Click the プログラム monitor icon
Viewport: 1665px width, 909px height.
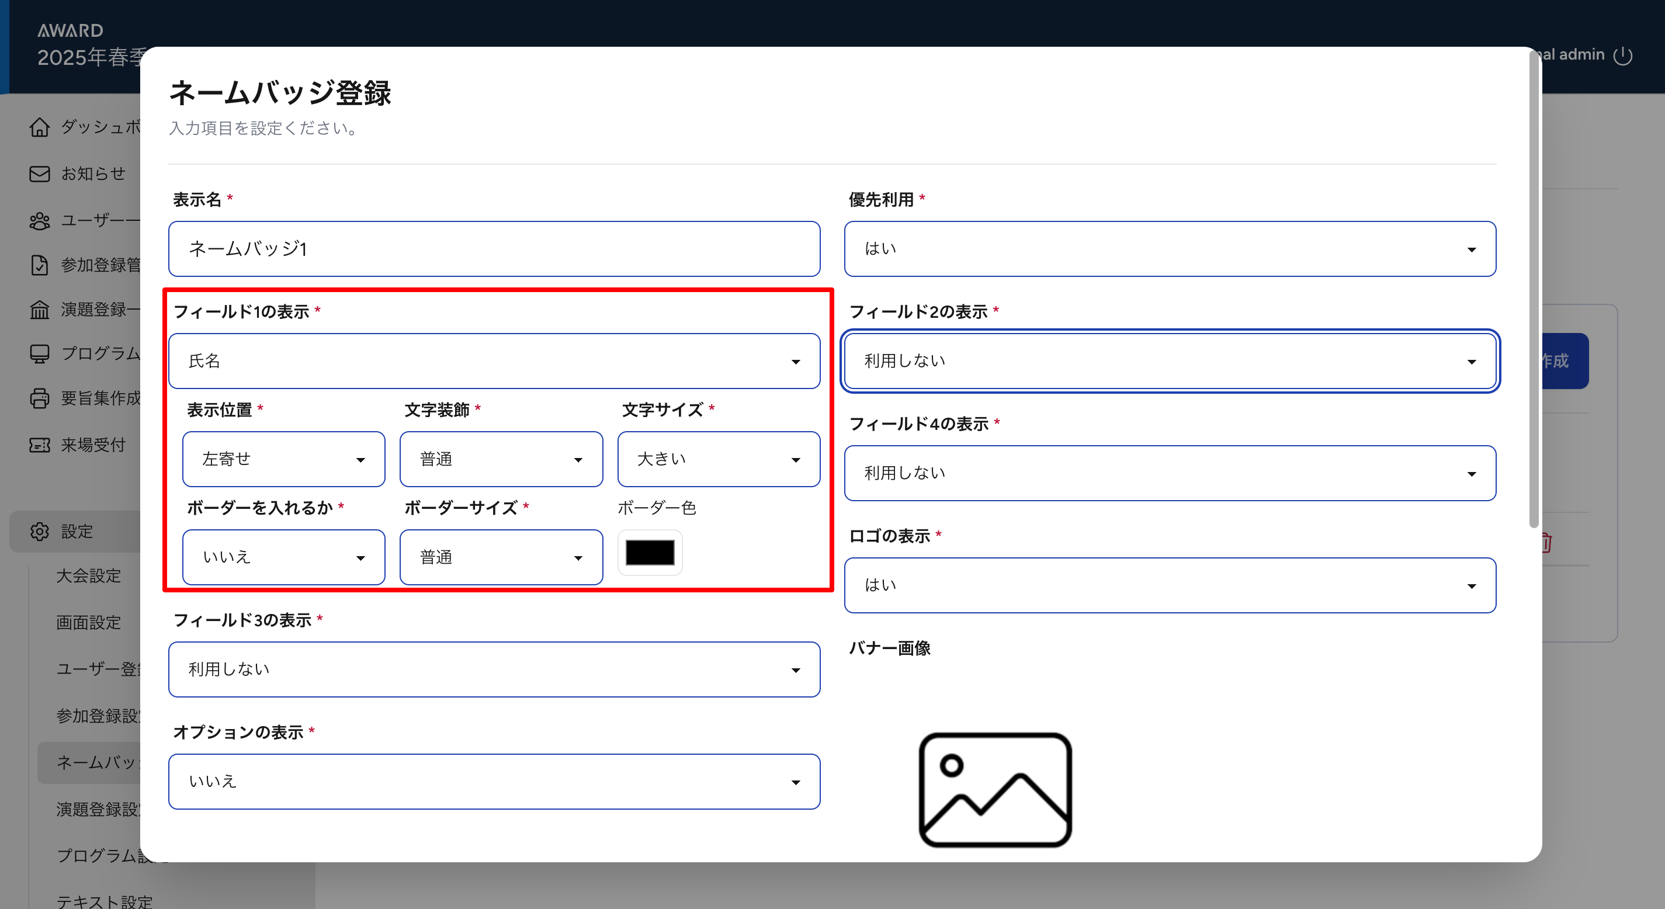point(39,353)
